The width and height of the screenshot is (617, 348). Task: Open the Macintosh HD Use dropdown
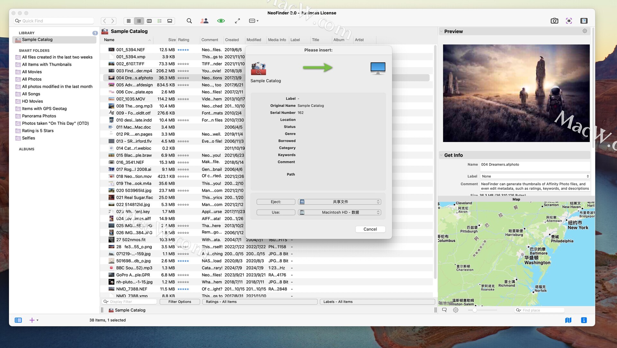click(x=339, y=212)
